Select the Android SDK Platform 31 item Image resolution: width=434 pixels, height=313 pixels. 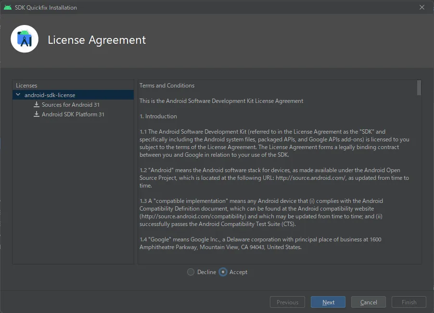[73, 114]
